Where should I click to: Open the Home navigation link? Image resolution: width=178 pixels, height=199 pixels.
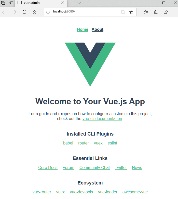pyautogui.click(x=83, y=30)
